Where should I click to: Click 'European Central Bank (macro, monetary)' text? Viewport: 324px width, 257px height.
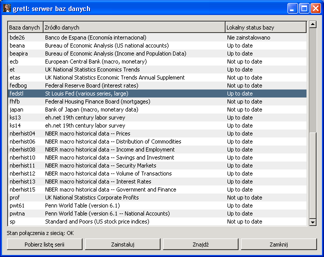[x=96, y=61]
